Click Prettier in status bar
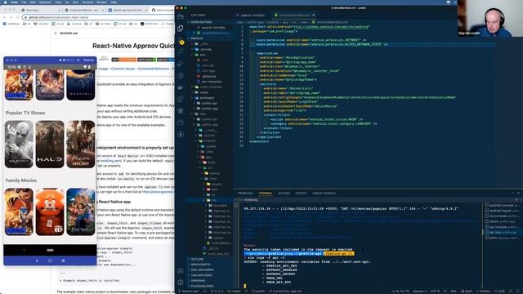This screenshot has height=294, width=523. (483, 292)
